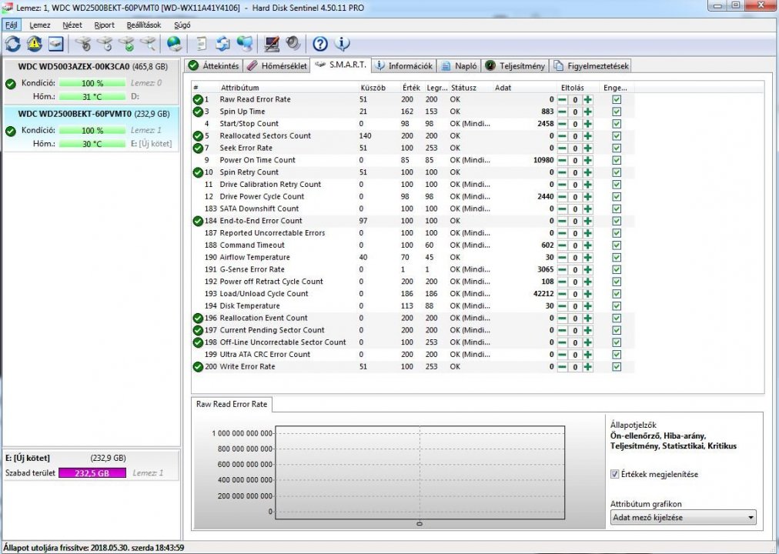Select the WDC WD5003AZEX-00K3CA0 disk entry

(x=91, y=81)
